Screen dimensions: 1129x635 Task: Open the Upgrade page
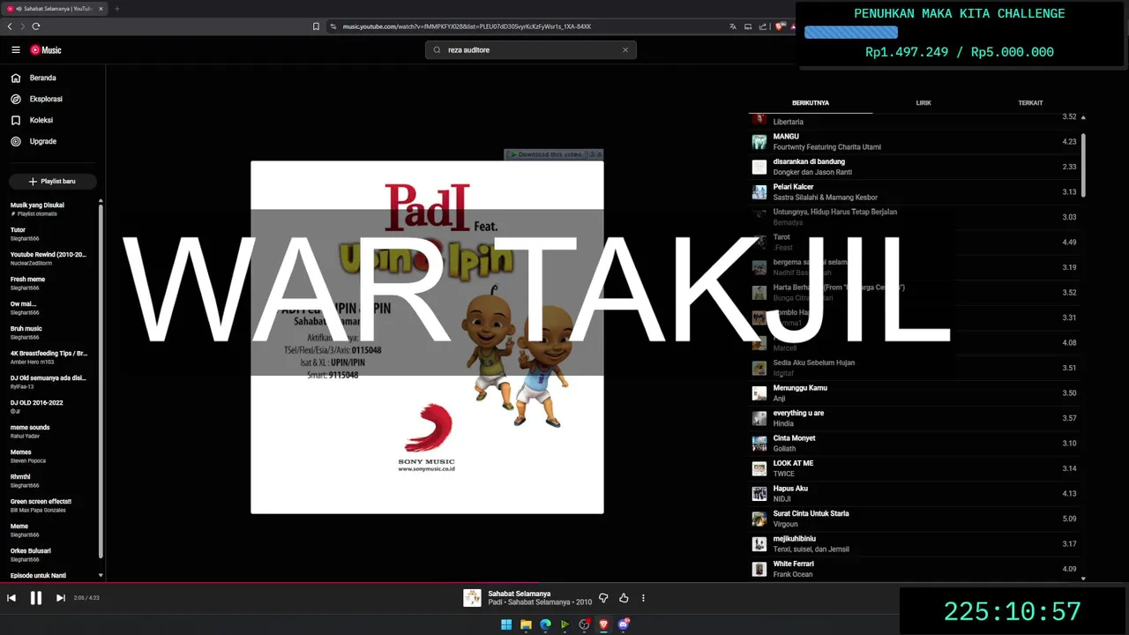(42, 141)
